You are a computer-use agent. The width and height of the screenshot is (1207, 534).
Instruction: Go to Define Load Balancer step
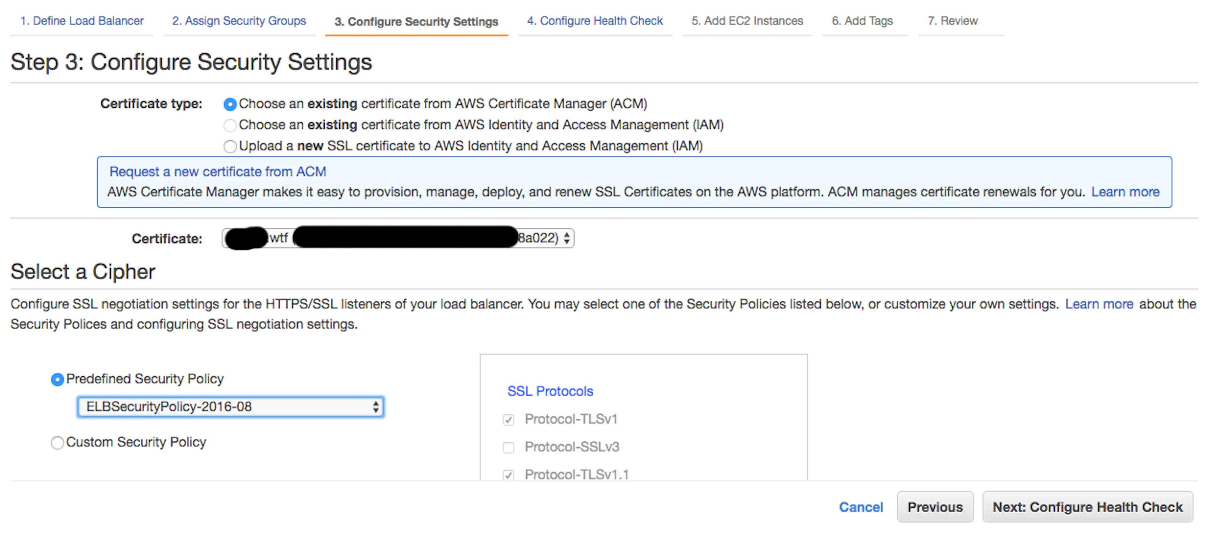[82, 21]
